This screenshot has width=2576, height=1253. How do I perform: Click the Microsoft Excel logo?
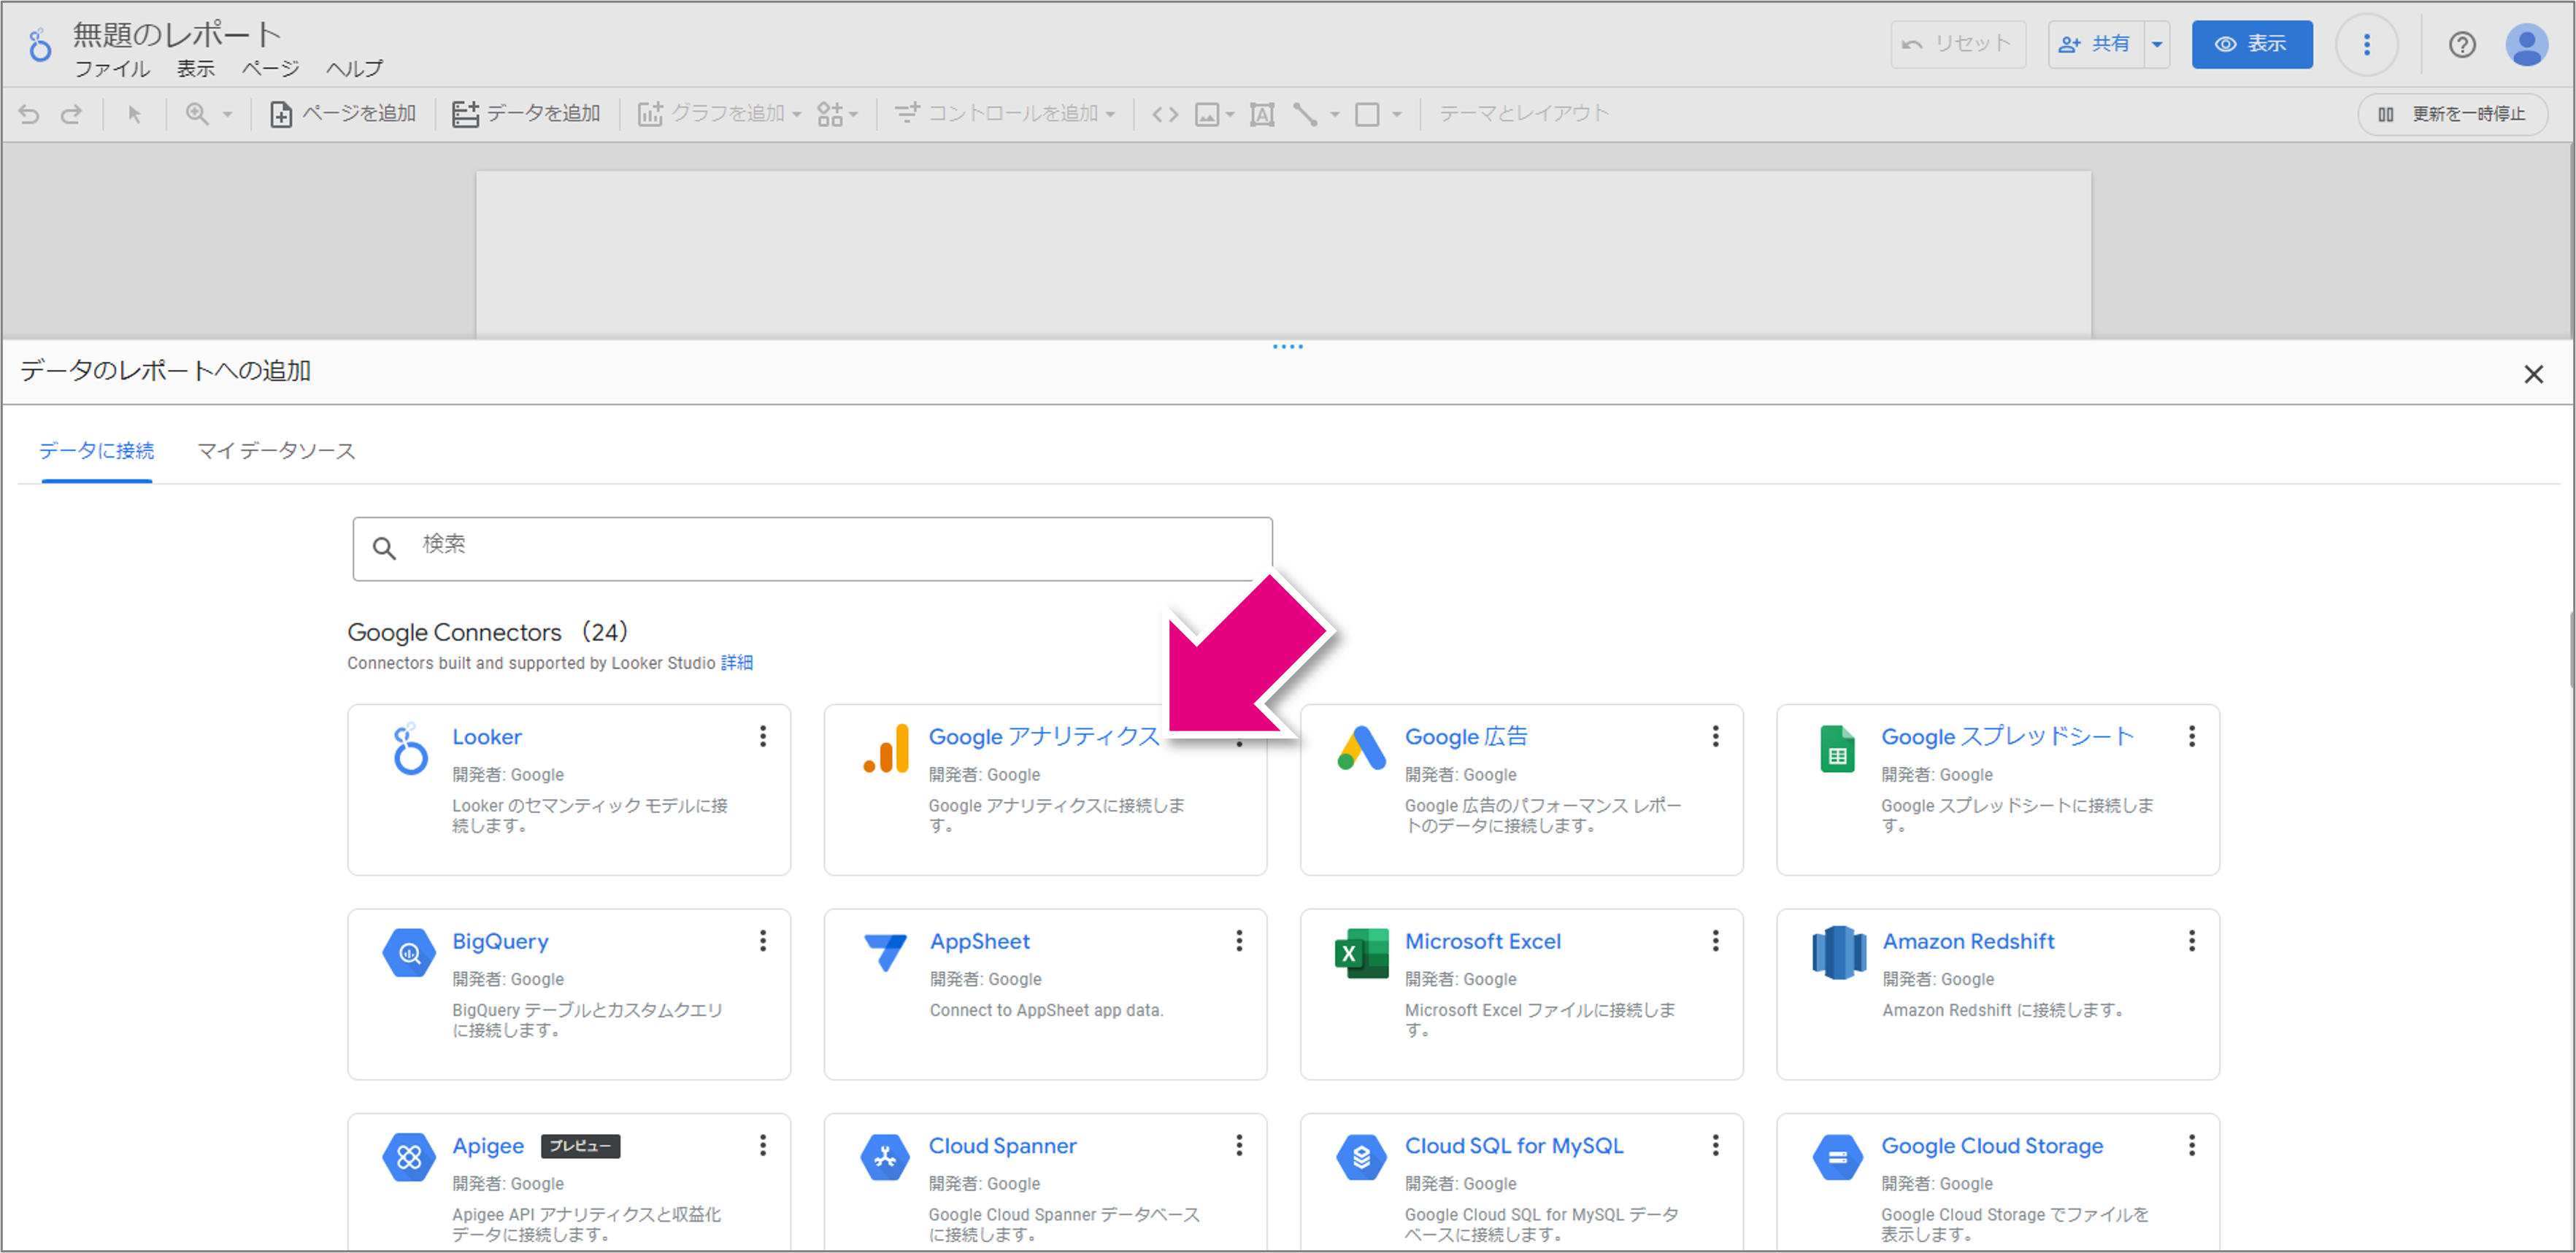pyautogui.click(x=1361, y=953)
